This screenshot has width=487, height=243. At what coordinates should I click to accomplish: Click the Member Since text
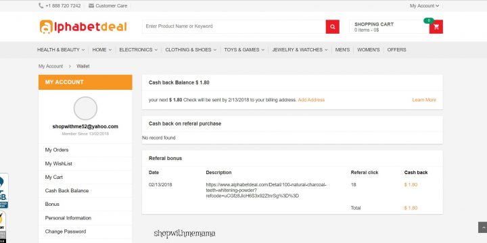pos(85,134)
